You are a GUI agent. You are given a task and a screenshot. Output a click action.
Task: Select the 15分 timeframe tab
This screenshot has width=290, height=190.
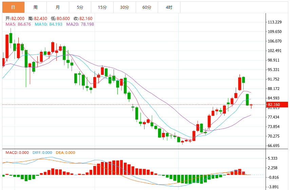(x=102, y=7)
